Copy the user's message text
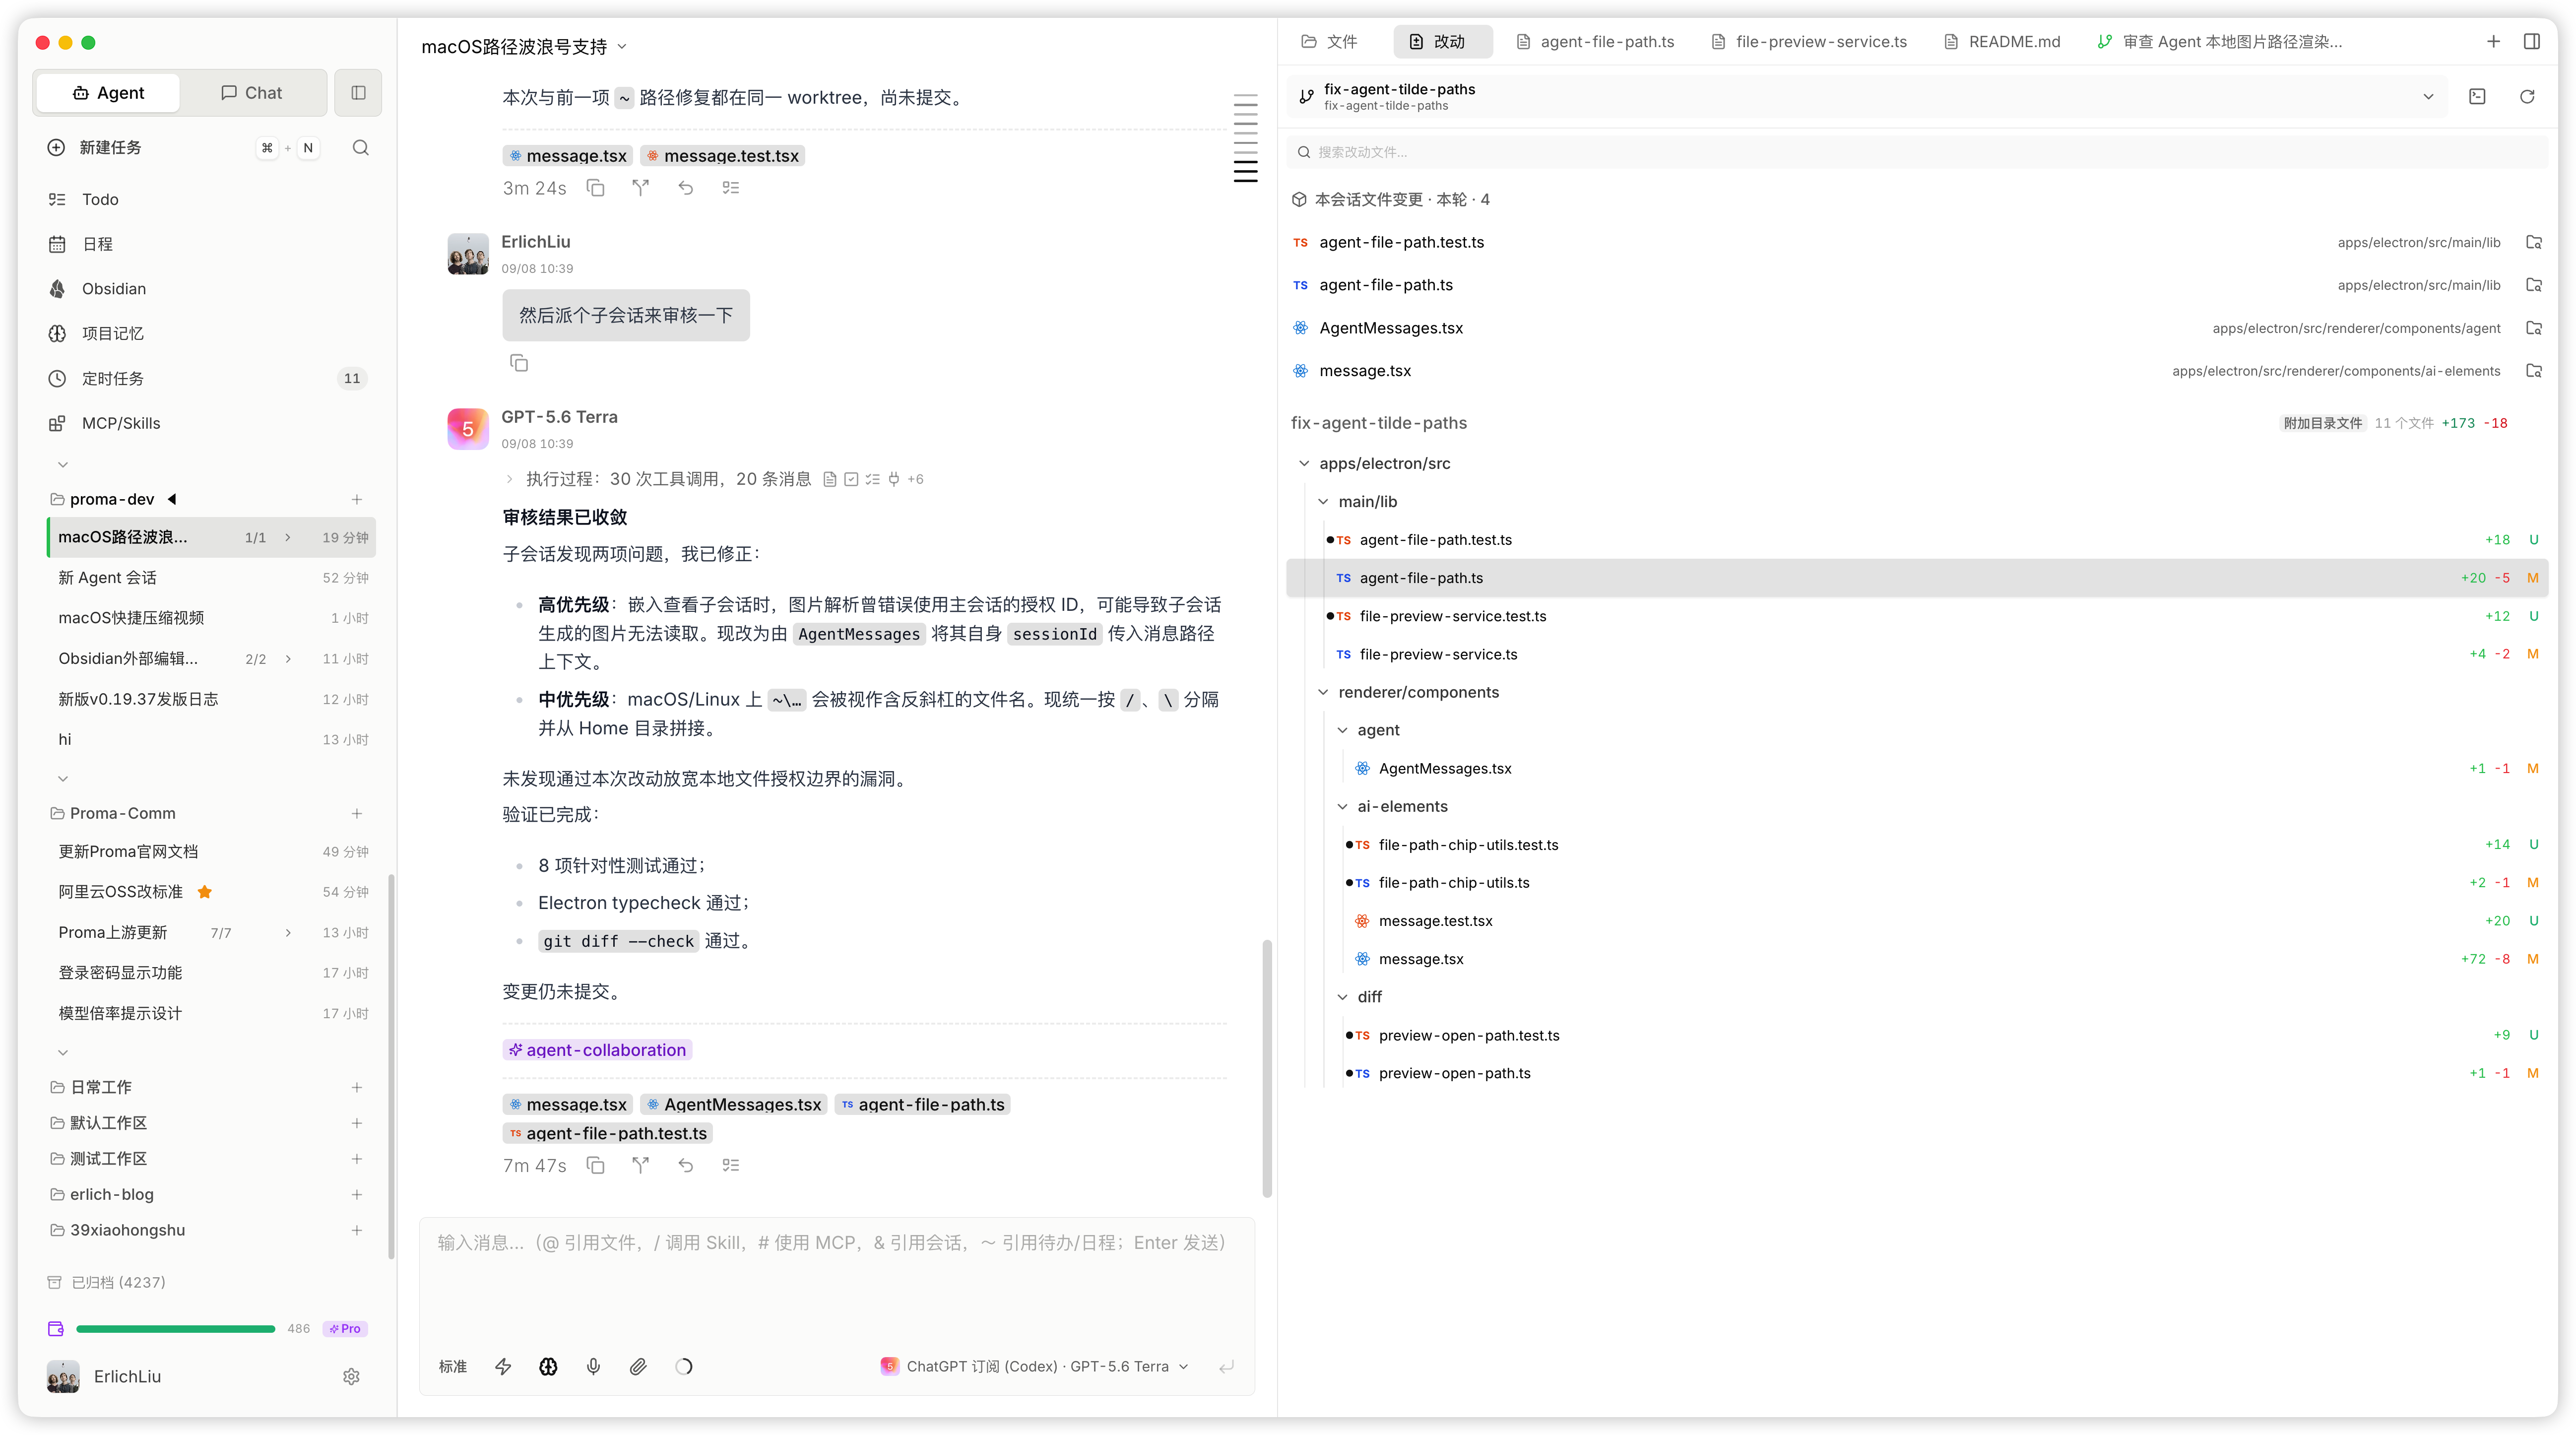2576x1435 pixels. [518, 363]
